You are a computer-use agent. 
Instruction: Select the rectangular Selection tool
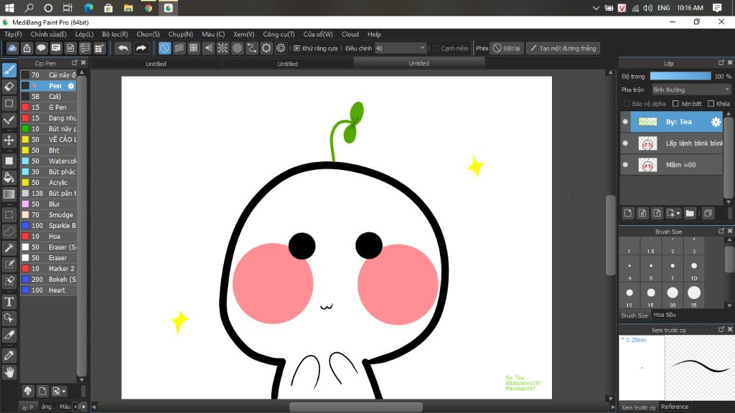(9, 215)
